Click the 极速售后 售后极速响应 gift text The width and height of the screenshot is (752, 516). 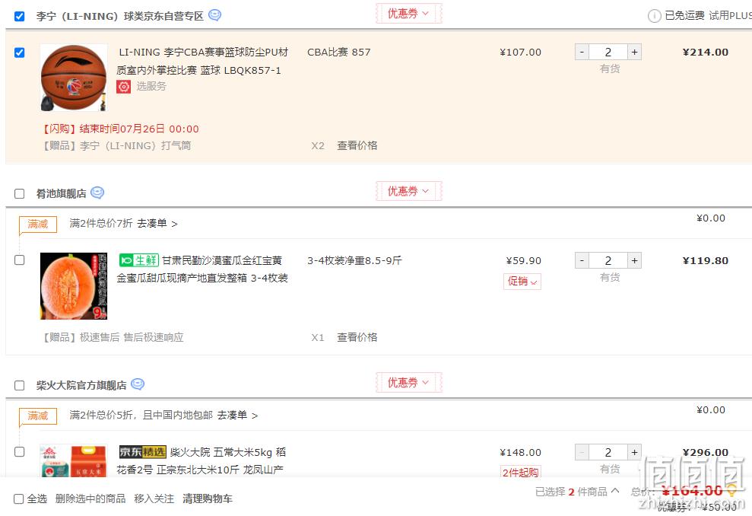point(132,337)
